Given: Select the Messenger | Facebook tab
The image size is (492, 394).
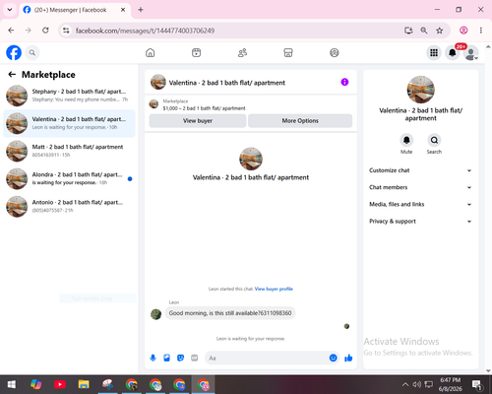Looking at the screenshot, I should pos(75,10).
